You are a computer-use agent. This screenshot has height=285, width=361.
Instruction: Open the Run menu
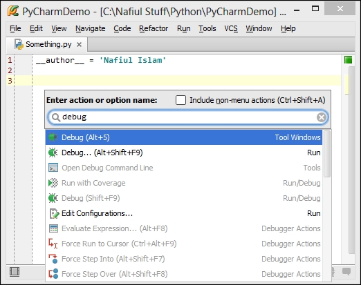click(x=184, y=28)
